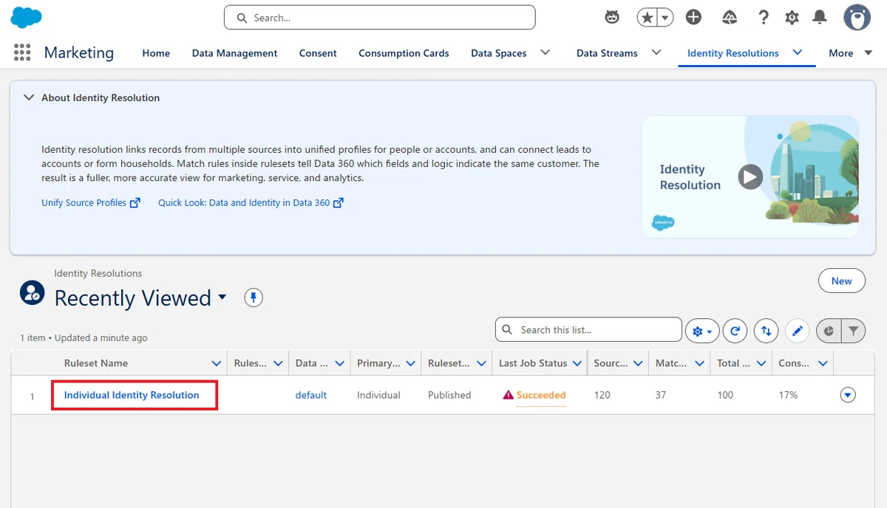The image size is (887, 508).
Task: Click the Succeeded job status
Action: 541,395
